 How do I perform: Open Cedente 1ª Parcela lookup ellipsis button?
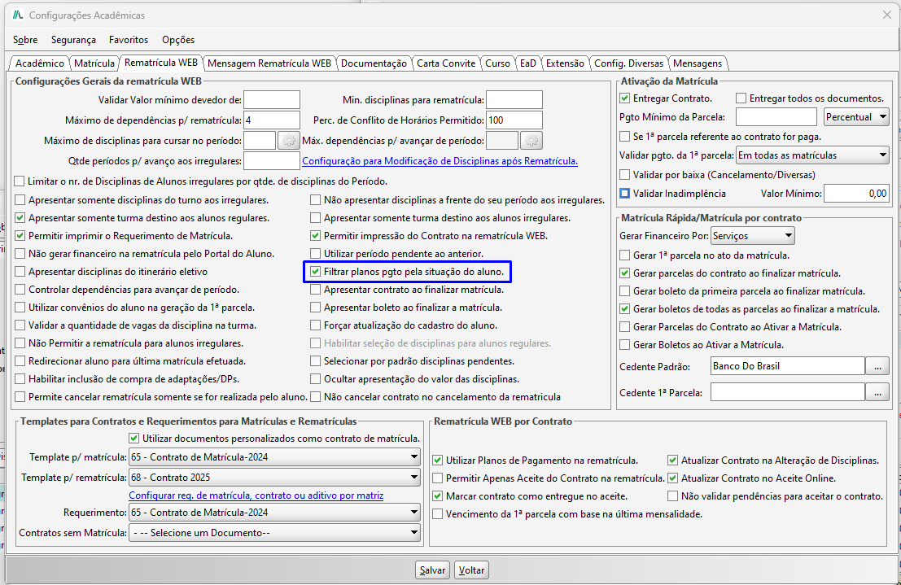pos(877,392)
